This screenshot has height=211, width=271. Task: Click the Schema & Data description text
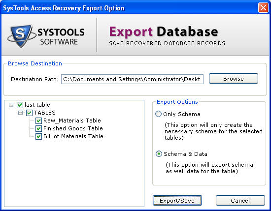(209, 168)
